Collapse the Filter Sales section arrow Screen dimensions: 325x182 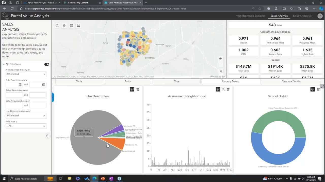(x=4, y=64)
